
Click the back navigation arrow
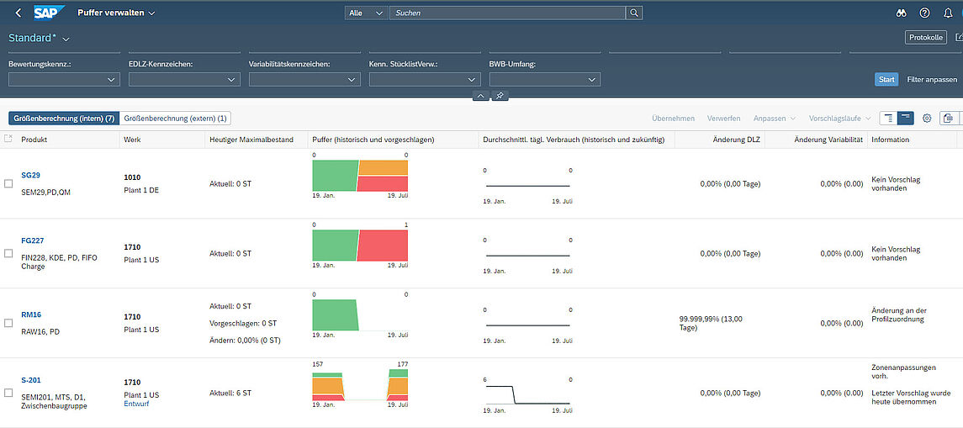click(19, 13)
